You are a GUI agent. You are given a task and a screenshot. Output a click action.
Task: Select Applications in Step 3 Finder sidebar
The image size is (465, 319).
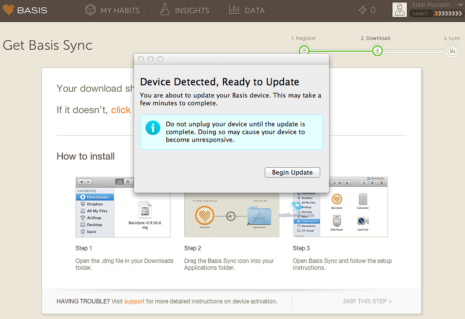307,221
